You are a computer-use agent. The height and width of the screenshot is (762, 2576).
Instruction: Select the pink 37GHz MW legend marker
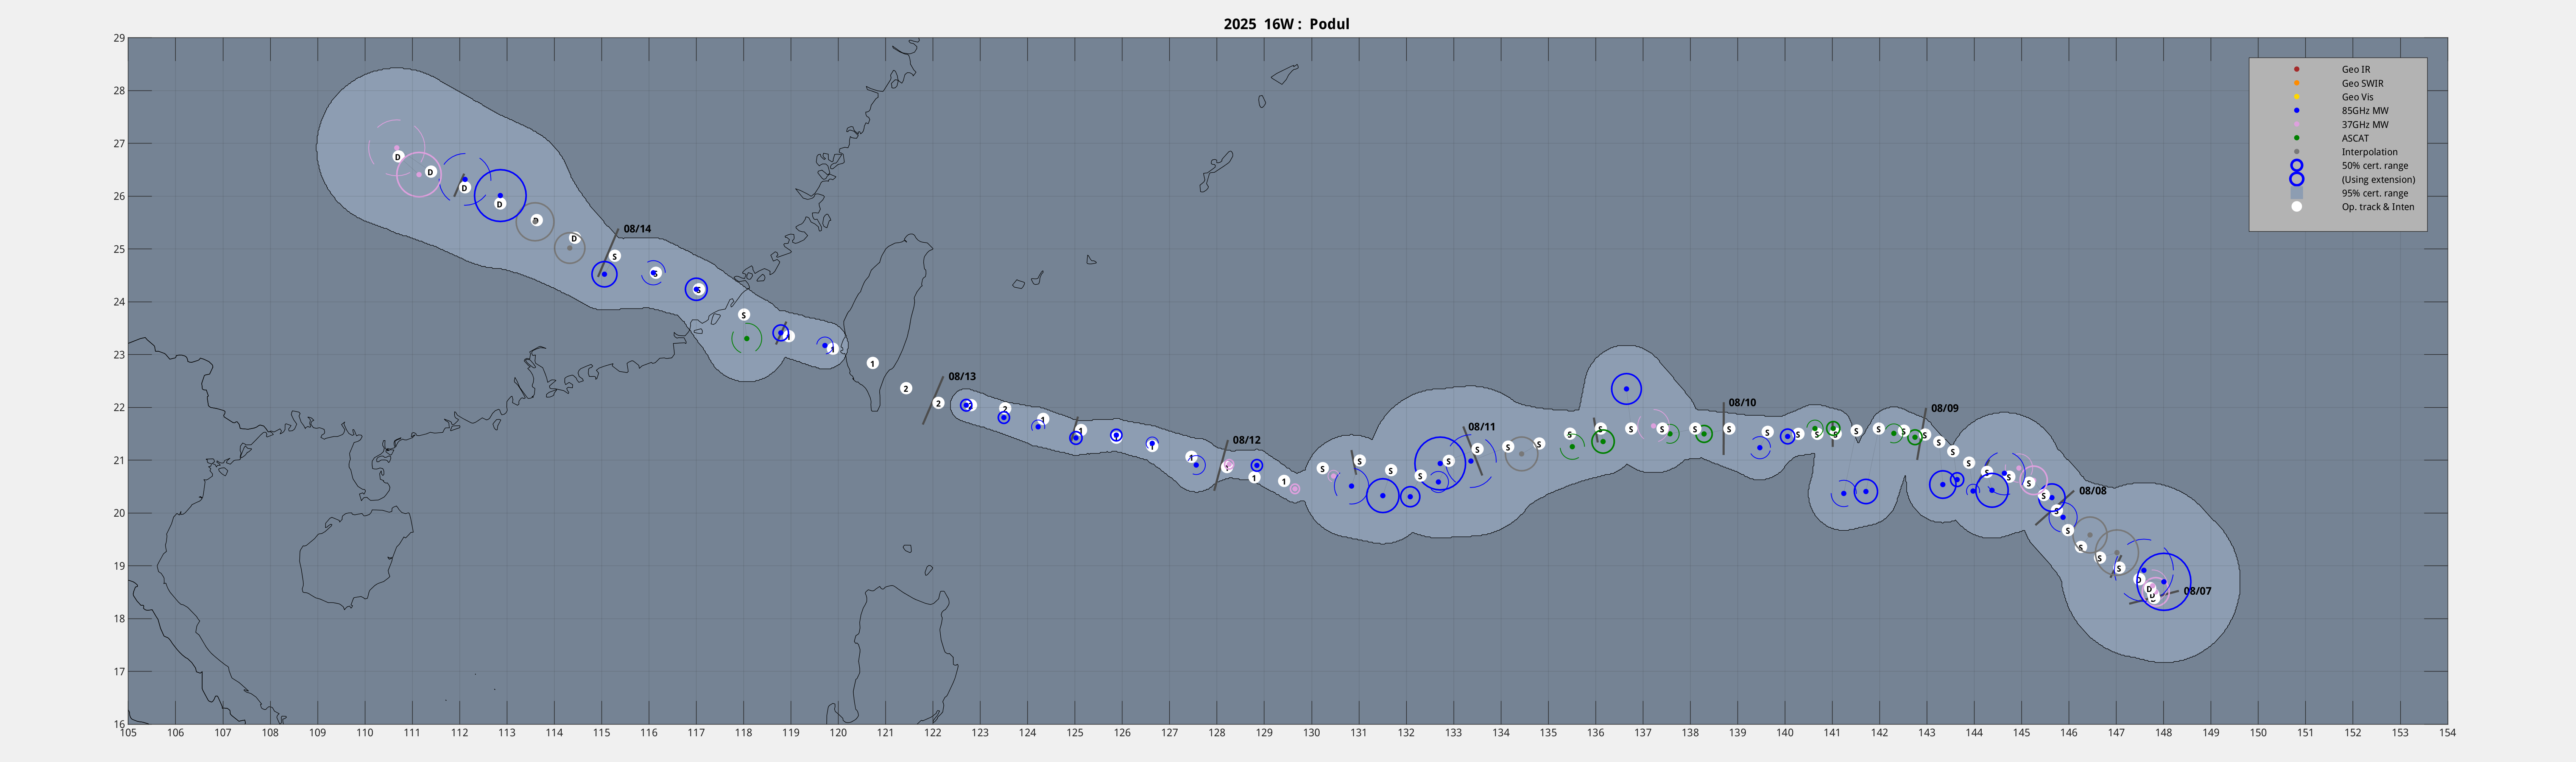[2297, 125]
